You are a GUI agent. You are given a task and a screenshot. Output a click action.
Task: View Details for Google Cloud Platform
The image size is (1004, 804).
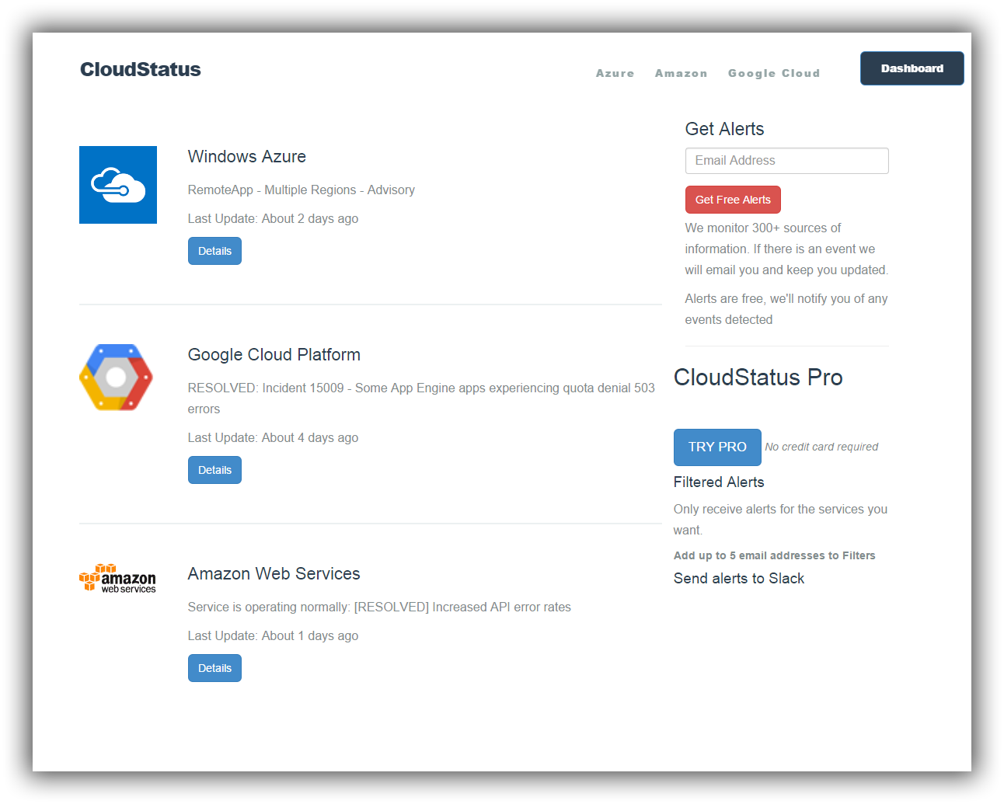pos(214,470)
